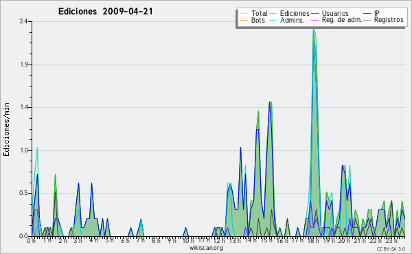The height and width of the screenshot is (254, 412).
Task: Click the '7 h' x-axis label
Action: click(x=140, y=240)
